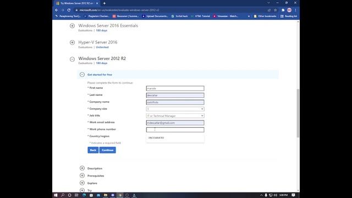The image size is (352, 198).
Task: Click the Back button
Action: click(x=93, y=150)
